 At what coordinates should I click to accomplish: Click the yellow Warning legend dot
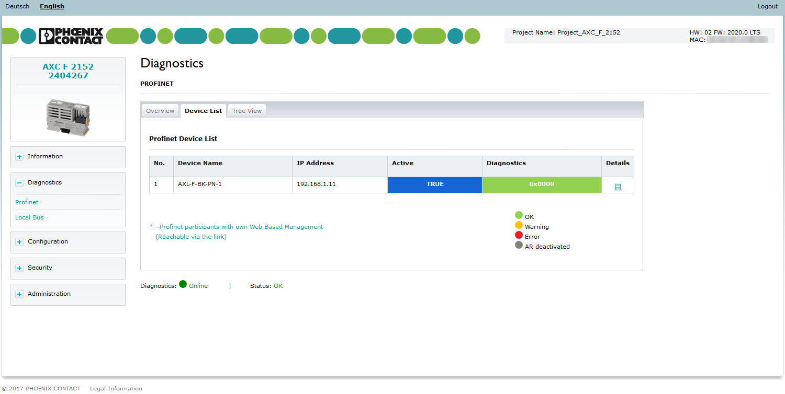coord(519,225)
